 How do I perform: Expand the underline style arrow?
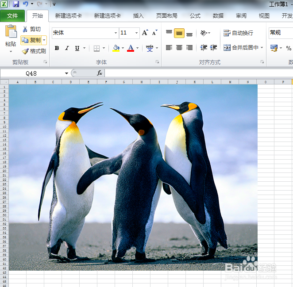point(84,48)
